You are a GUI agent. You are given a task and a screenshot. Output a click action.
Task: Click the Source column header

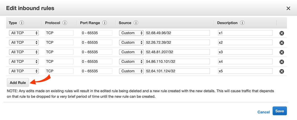(125, 23)
